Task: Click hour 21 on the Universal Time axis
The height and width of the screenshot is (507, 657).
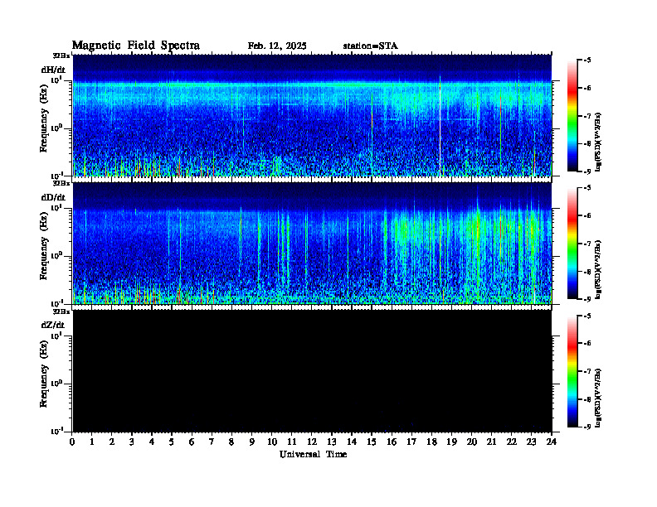Action: (491, 442)
